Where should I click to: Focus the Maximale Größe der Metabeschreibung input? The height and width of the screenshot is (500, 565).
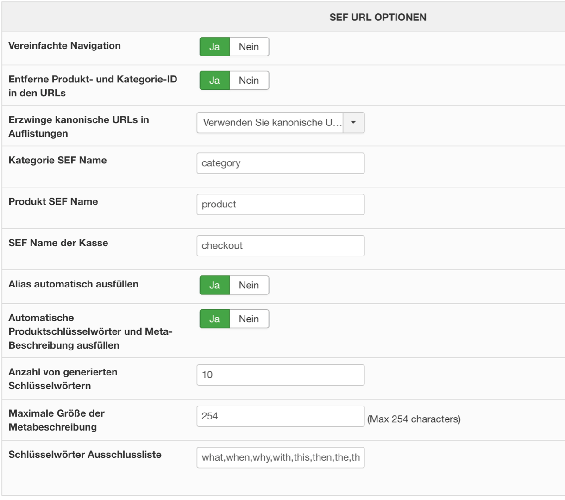coord(280,416)
